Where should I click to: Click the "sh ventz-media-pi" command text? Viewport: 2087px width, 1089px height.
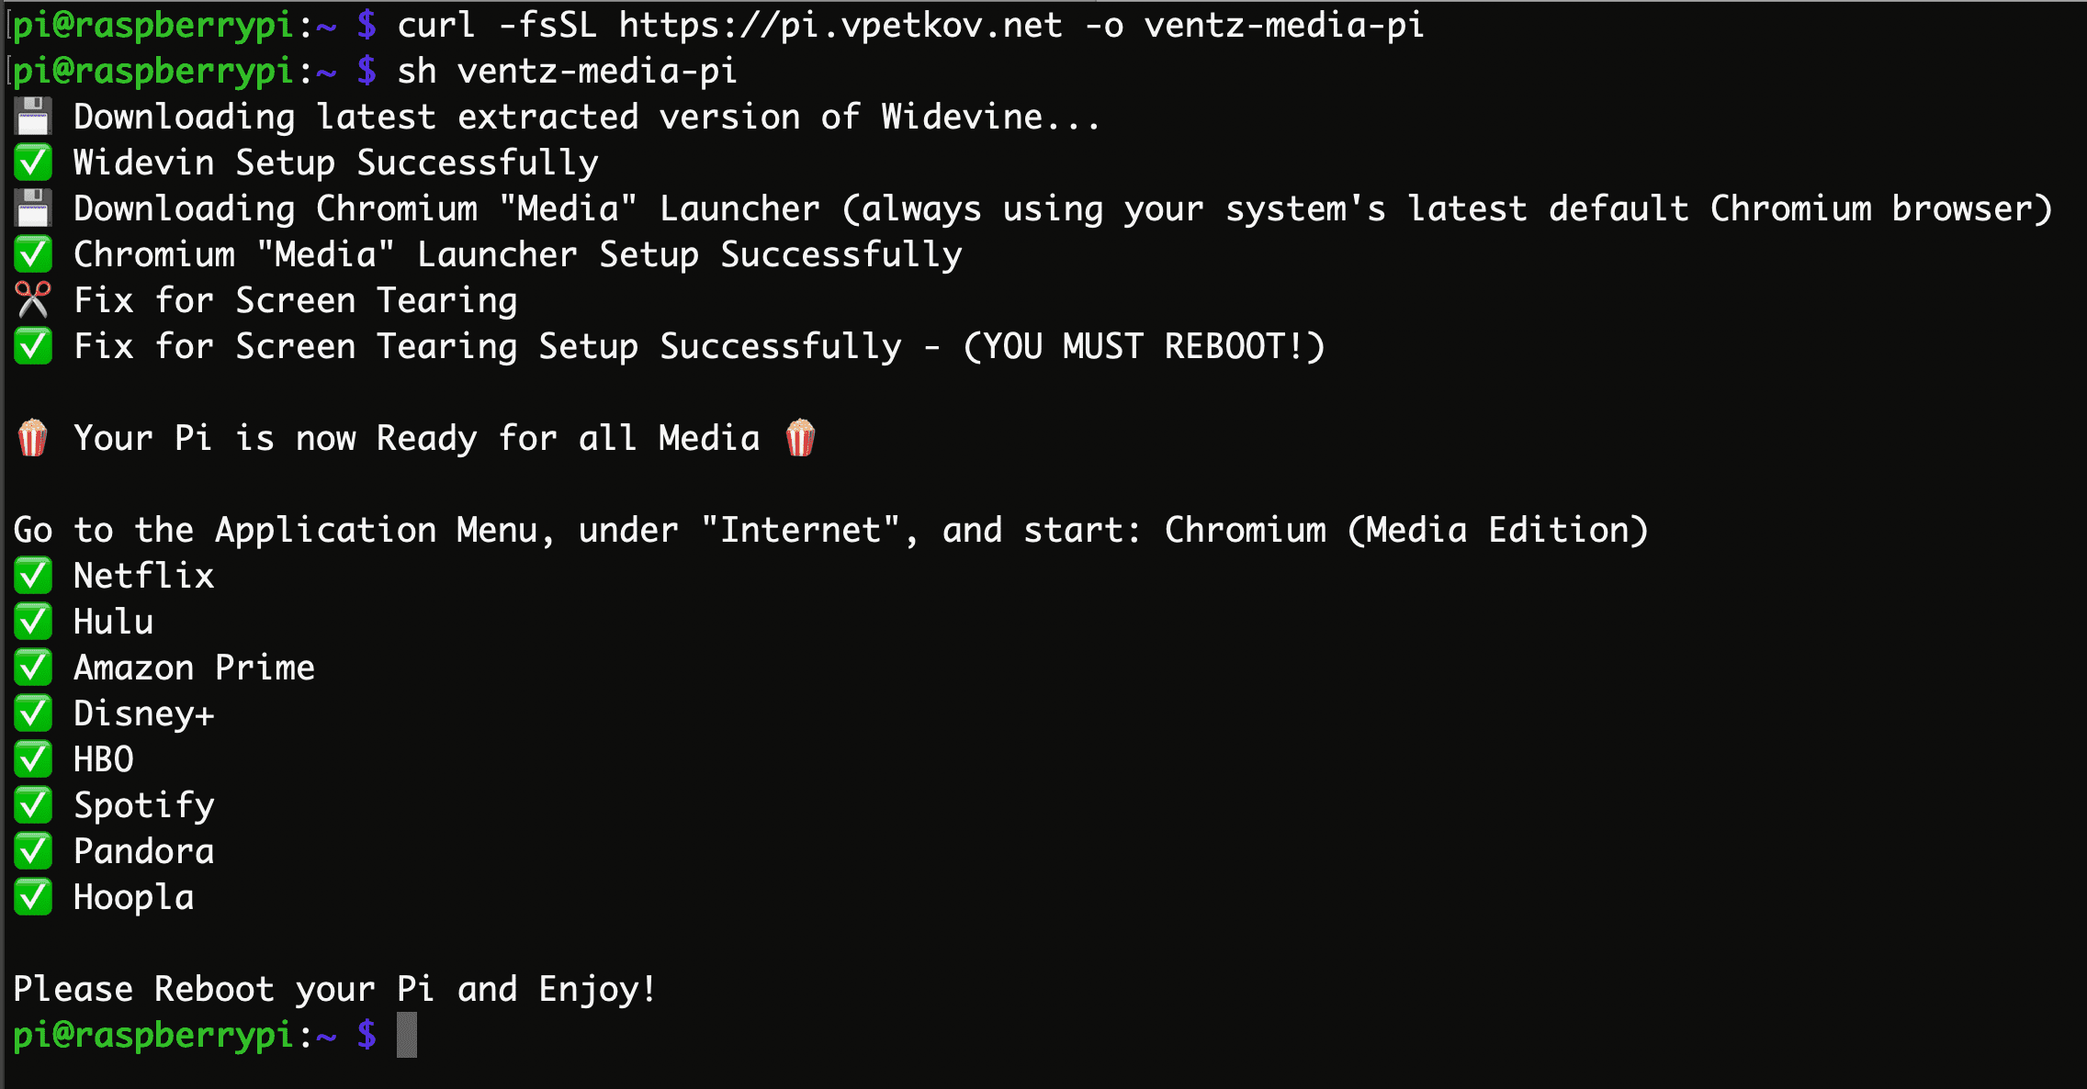(x=567, y=71)
